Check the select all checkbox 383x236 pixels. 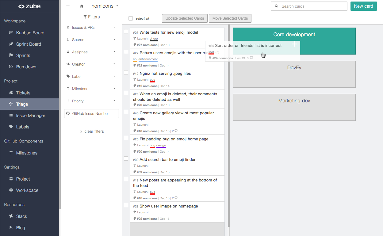pyautogui.click(x=131, y=18)
